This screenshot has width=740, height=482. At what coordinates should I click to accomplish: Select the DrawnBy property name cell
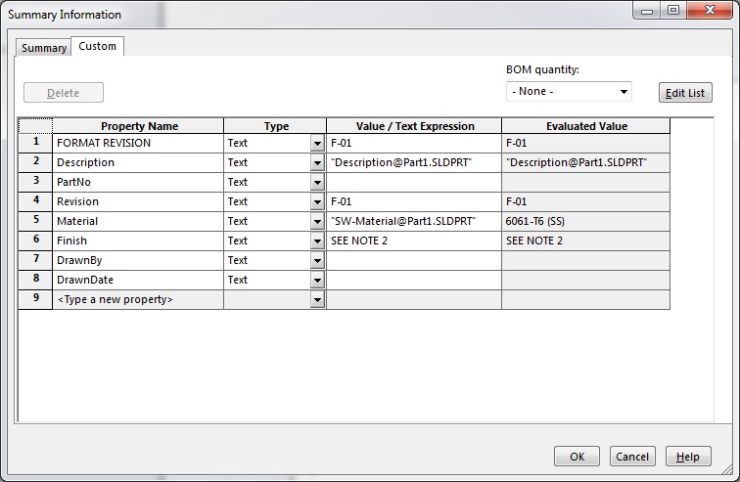coord(138,260)
